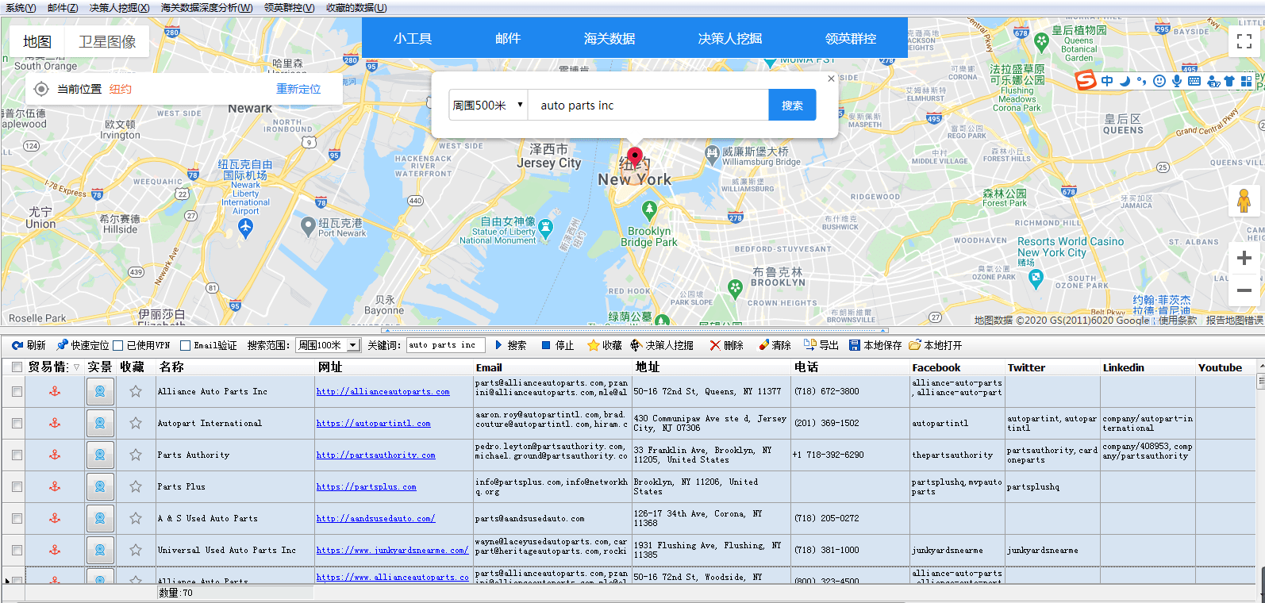Open 决策人挖掘 menu in menu bar

pos(119,7)
